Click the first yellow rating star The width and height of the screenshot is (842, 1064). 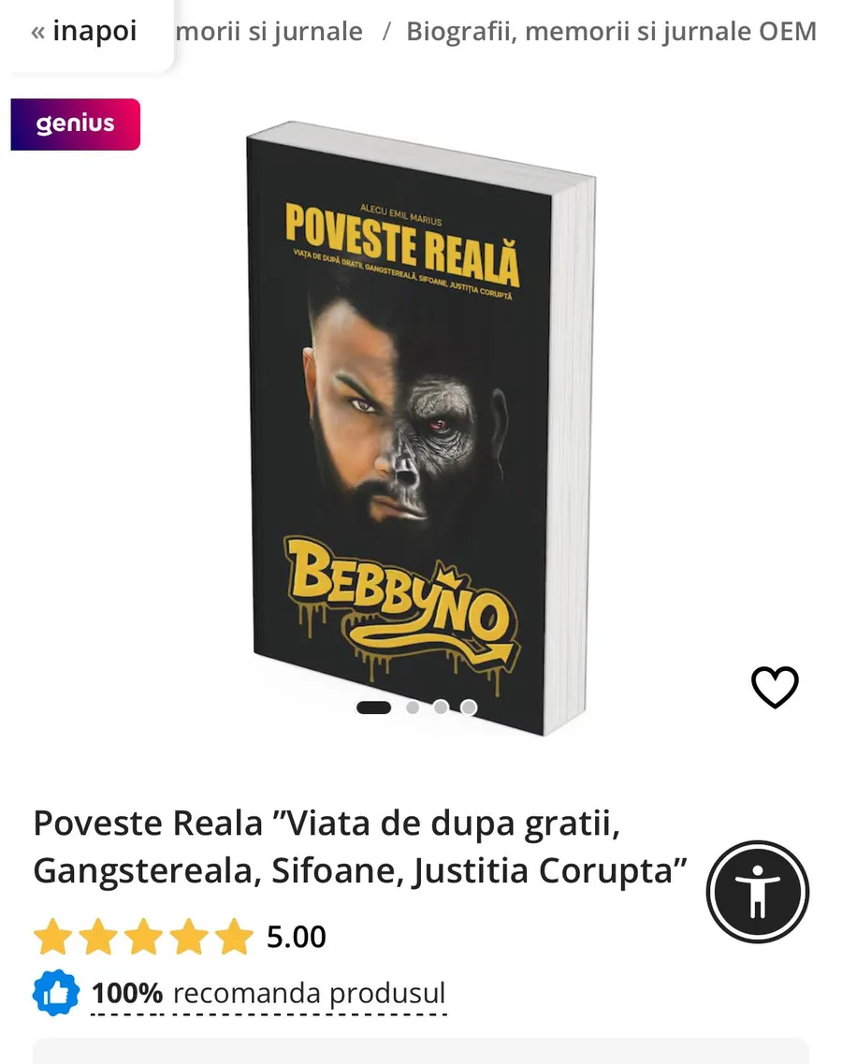point(53,937)
